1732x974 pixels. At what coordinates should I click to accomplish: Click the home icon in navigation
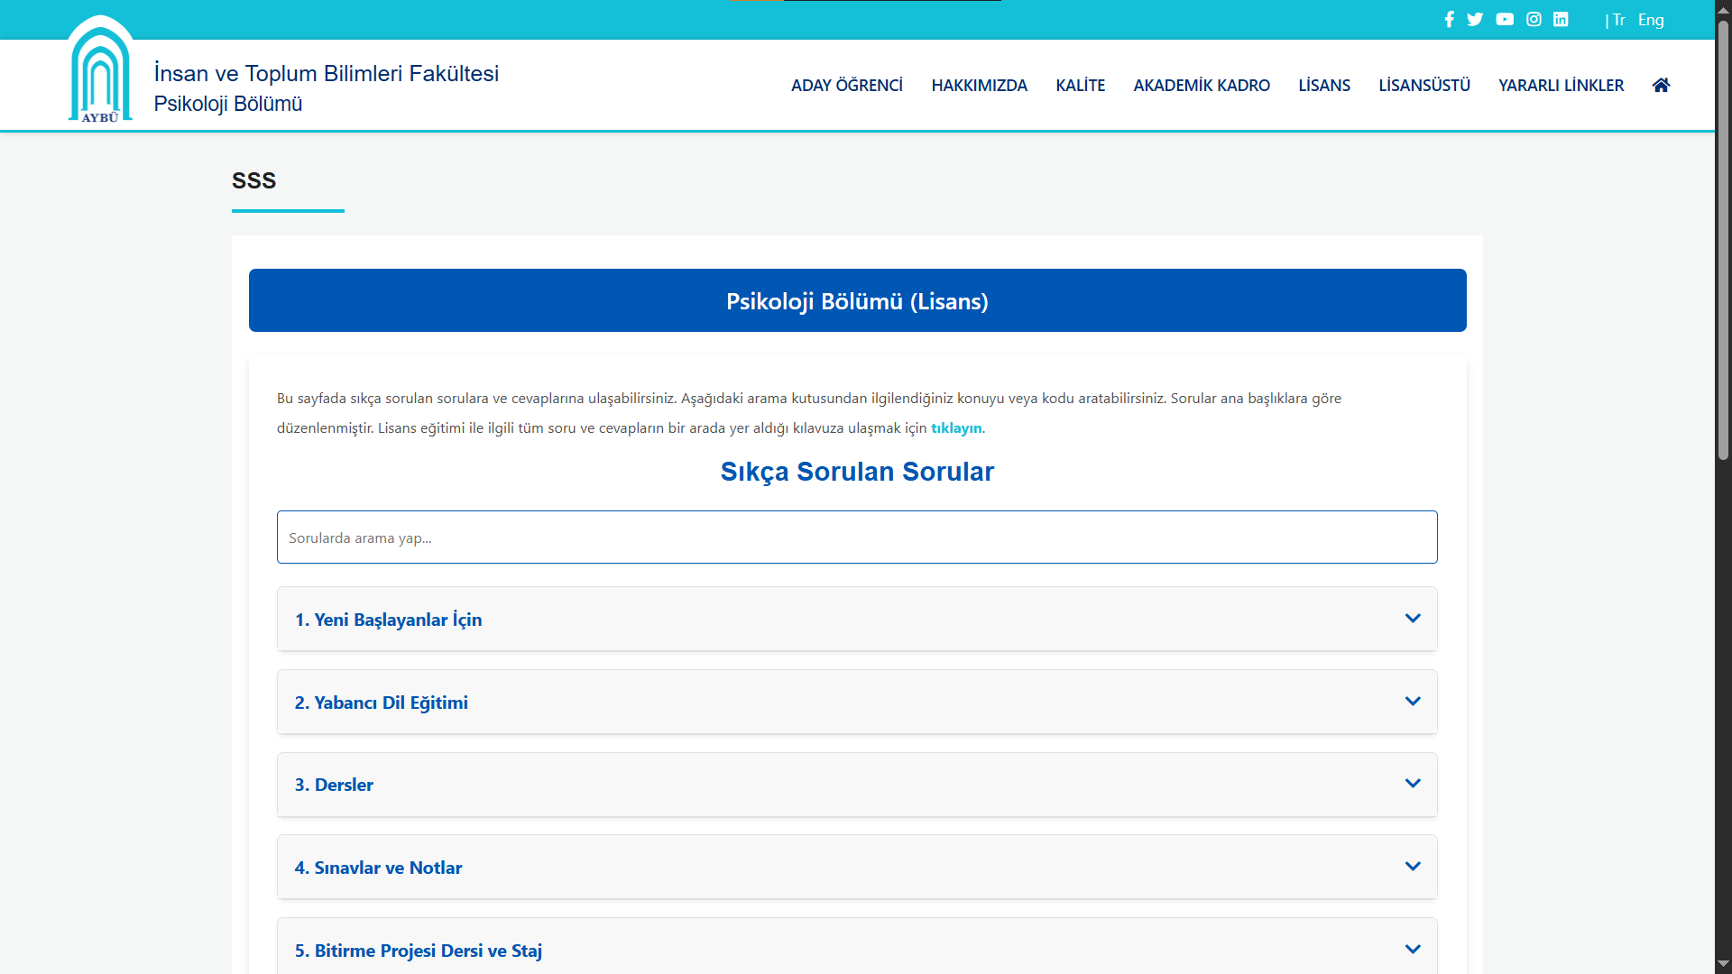1661,85
